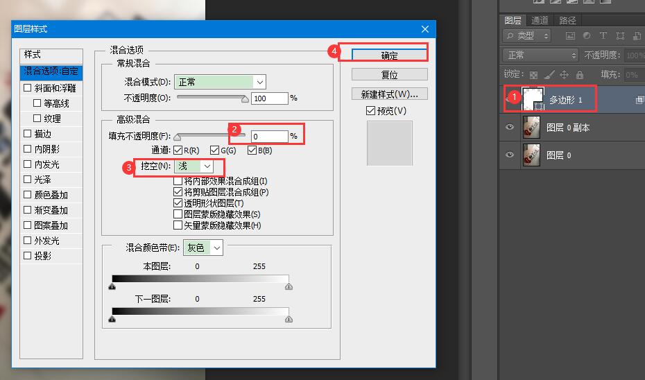Viewport: 645px width, 380px height.
Task: Click the 不透明度(O) slider thumb
Action: coord(245,99)
